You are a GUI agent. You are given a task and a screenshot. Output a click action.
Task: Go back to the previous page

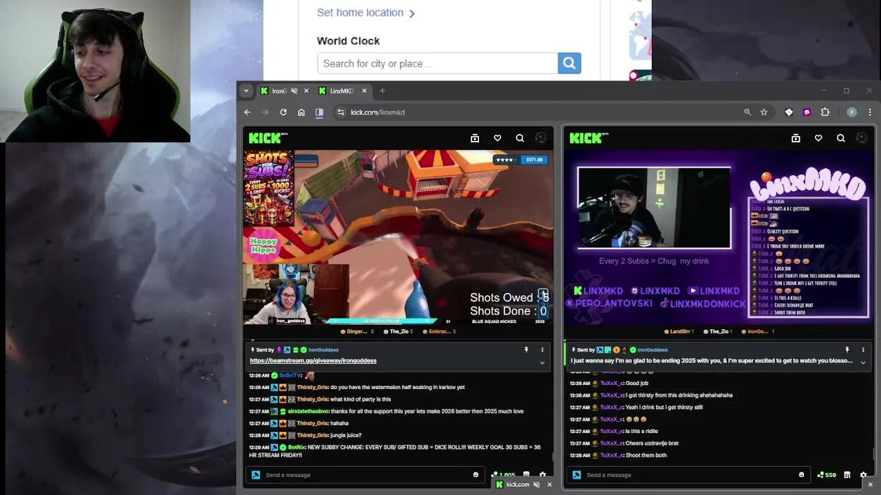tap(247, 112)
